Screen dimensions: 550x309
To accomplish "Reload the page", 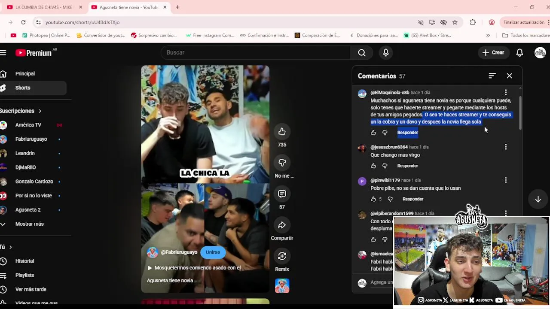I will tap(23, 22).
